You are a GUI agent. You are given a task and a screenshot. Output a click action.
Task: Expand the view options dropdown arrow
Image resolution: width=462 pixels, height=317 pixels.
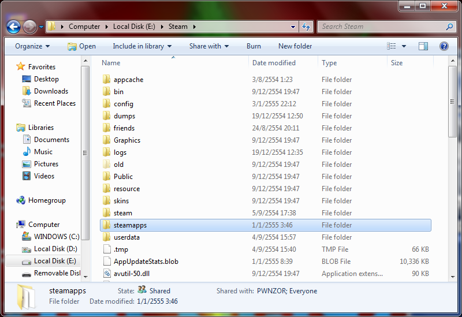click(404, 46)
